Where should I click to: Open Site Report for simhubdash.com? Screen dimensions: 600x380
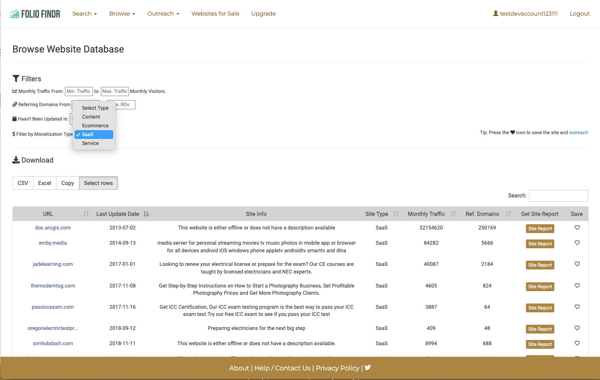pos(540,344)
